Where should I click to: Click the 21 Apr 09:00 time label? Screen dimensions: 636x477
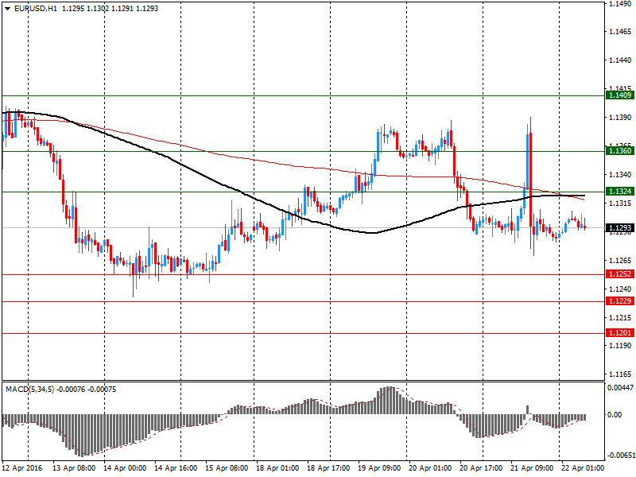532,468
